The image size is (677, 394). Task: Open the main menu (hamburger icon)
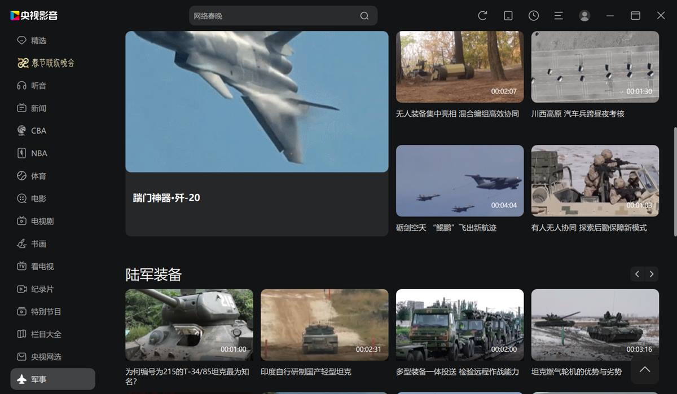(x=559, y=15)
